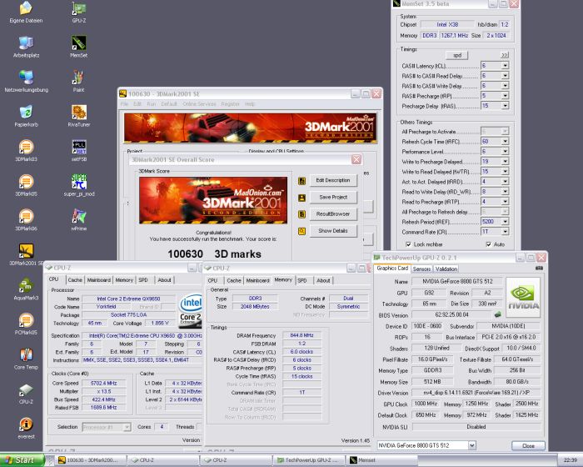This screenshot has width=583, height=467.
Task: Open the GPU-Z desktop shortcut
Action: point(79,10)
